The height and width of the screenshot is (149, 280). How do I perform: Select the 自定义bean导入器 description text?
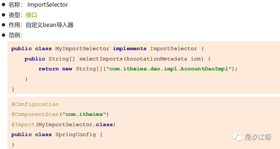[x=49, y=25]
